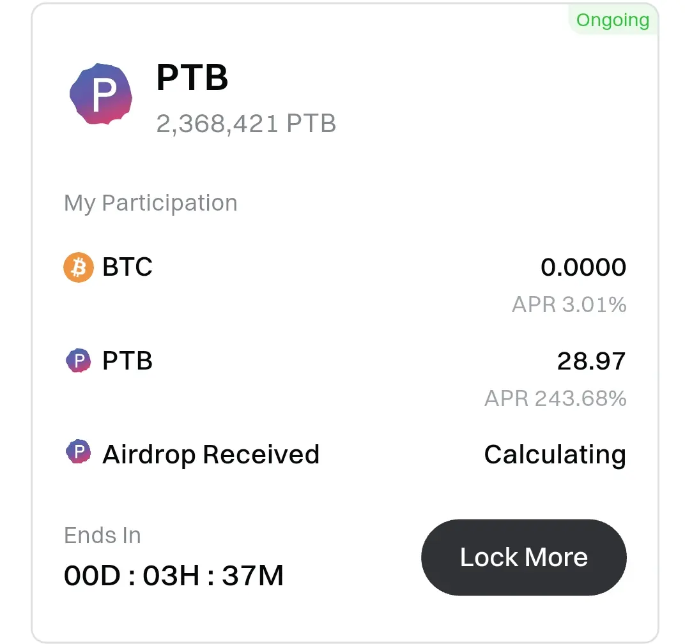Click the My Participation label
This screenshot has width=685, height=644.
(x=151, y=203)
